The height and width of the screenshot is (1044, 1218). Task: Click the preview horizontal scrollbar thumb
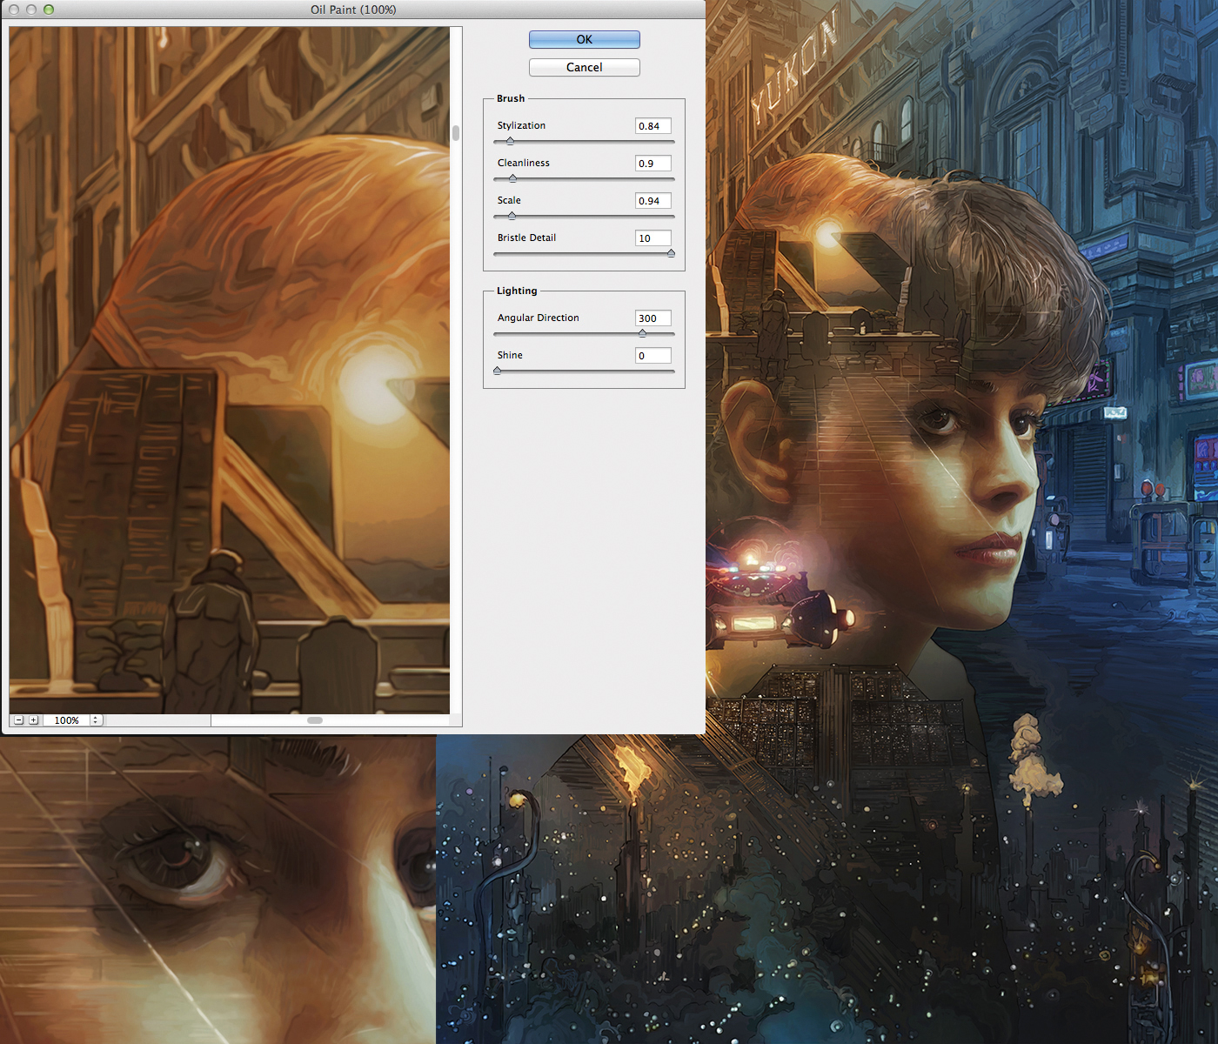(315, 720)
